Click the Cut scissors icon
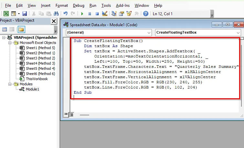Image resolution: width=244 pixels, height=148 pixels. [34, 14]
